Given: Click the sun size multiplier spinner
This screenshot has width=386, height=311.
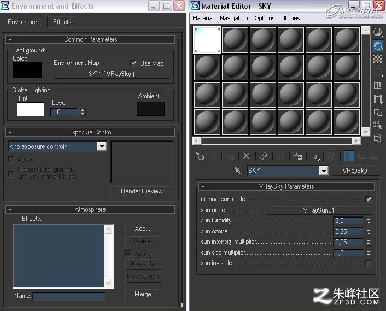Looking at the screenshot, I should (369, 253).
